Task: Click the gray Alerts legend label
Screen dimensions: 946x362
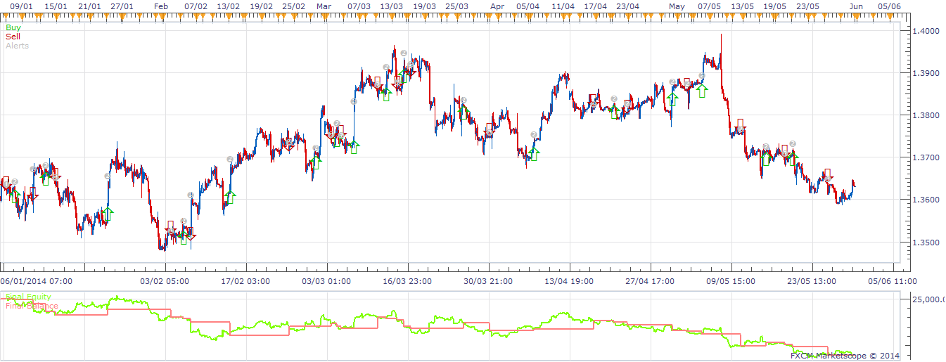Action: (17, 46)
